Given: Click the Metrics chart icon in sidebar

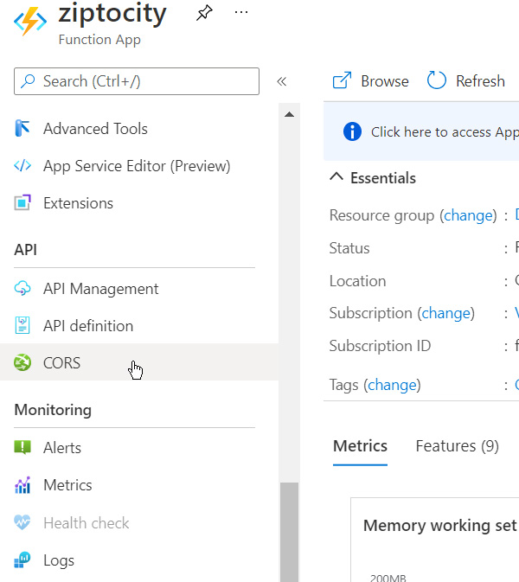Looking at the screenshot, I should click(x=22, y=485).
